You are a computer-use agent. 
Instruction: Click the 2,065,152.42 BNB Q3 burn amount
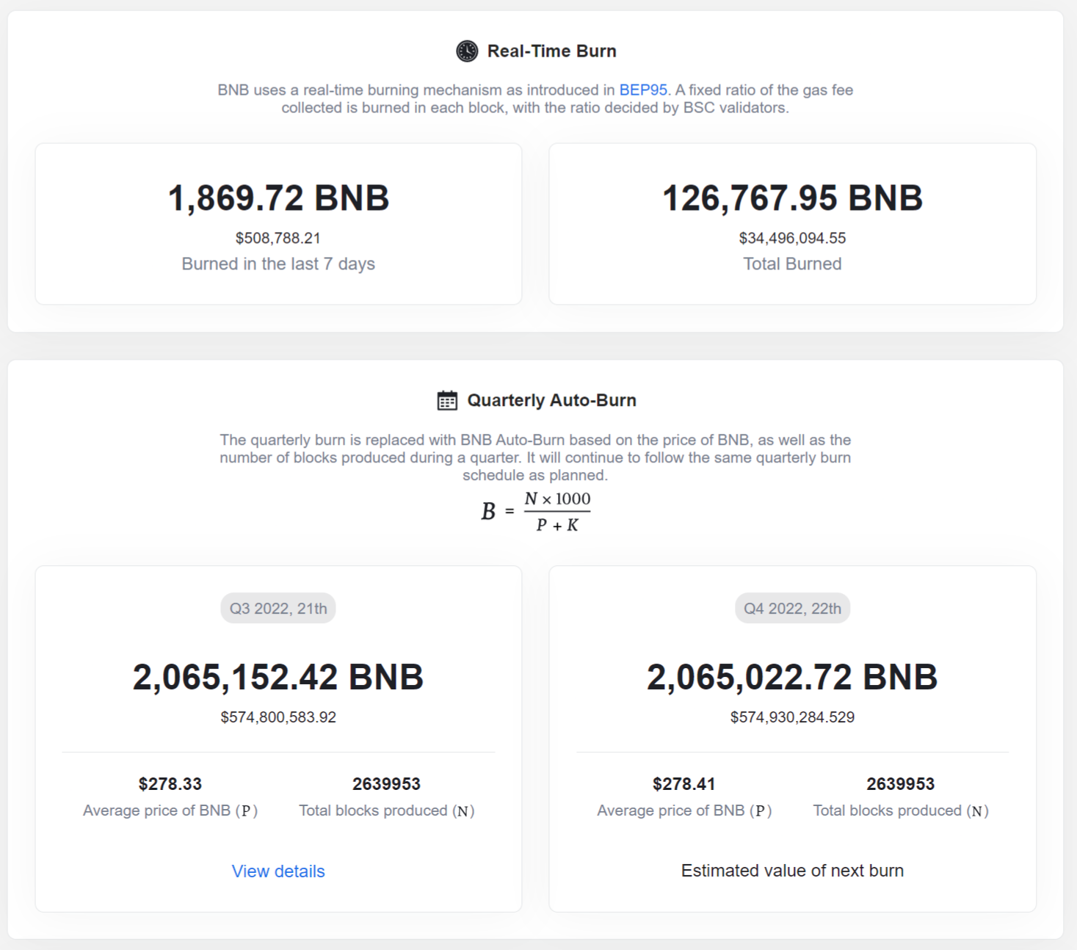pos(278,677)
